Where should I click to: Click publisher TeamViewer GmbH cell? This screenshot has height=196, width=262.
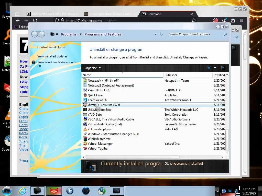point(178,100)
